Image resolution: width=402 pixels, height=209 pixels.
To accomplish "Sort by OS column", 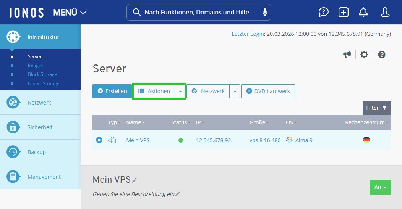I will (x=291, y=122).
